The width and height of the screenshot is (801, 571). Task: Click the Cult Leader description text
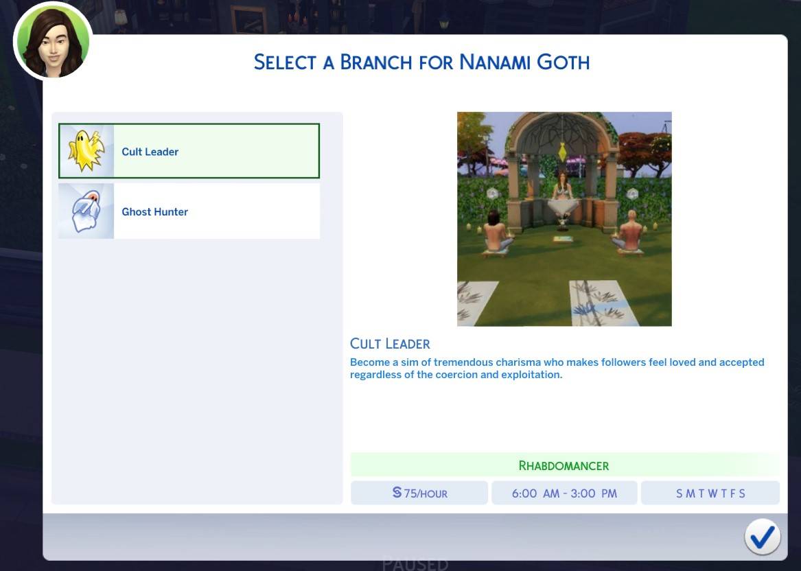pyautogui.click(x=557, y=368)
